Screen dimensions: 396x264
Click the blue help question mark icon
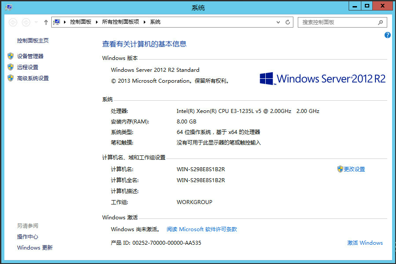(x=387, y=35)
